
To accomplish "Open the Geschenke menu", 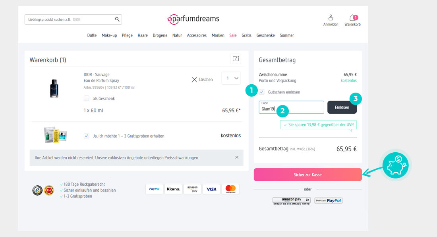I will tap(266, 35).
